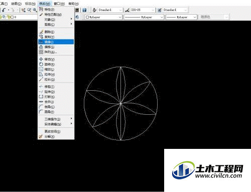Image resolution: width=251 pixels, height=192 pixels.
Task: Click the calculator-style icon left of Help
Action: 77,10
